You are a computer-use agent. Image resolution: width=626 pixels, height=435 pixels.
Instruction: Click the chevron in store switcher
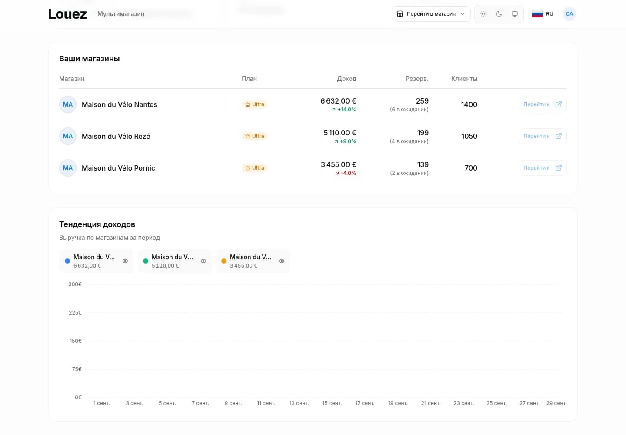(463, 14)
